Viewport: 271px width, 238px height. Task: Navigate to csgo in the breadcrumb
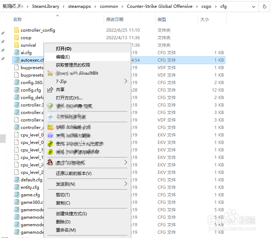(x=206, y=6)
